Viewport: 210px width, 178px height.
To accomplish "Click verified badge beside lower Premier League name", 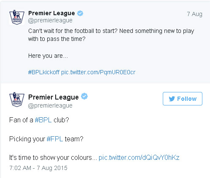I will pos(85,97).
